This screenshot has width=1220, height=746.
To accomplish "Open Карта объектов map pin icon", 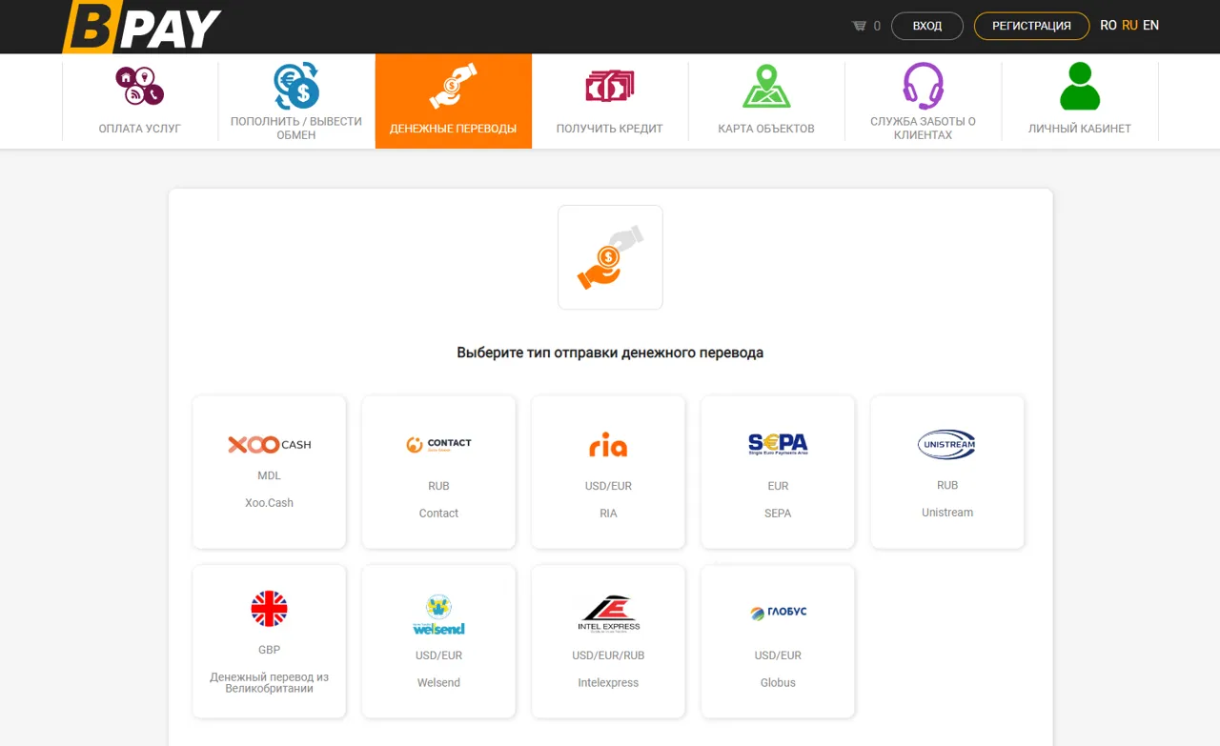I will point(766,86).
